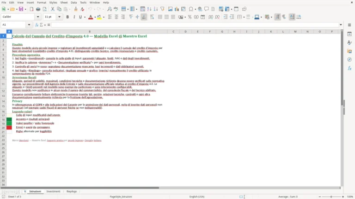Click the Select Function sigma button

coord(41,25)
